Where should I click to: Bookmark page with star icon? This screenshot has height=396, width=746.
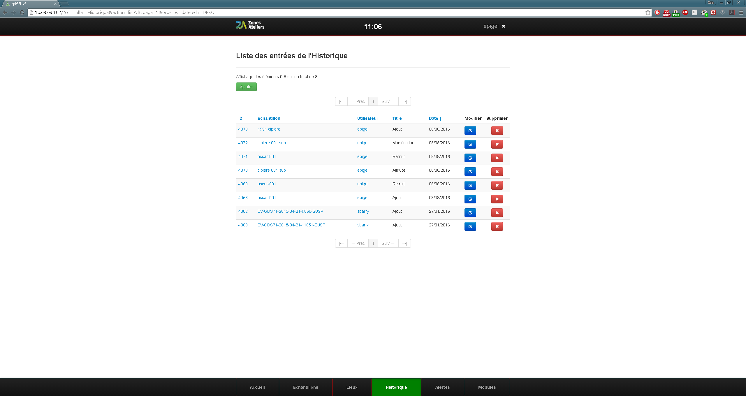point(648,12)
